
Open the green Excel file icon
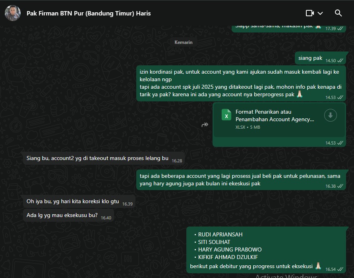(x=226, y=115)
